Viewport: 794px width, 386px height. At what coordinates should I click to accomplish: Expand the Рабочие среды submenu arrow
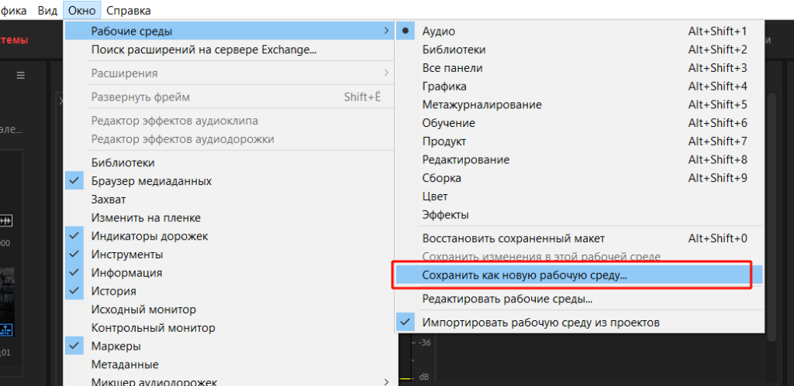click(x=385, y=31)
